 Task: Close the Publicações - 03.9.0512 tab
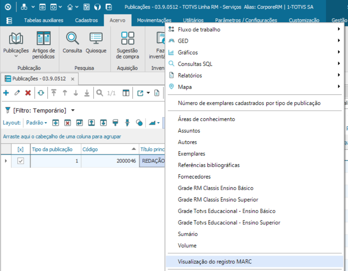72,79
